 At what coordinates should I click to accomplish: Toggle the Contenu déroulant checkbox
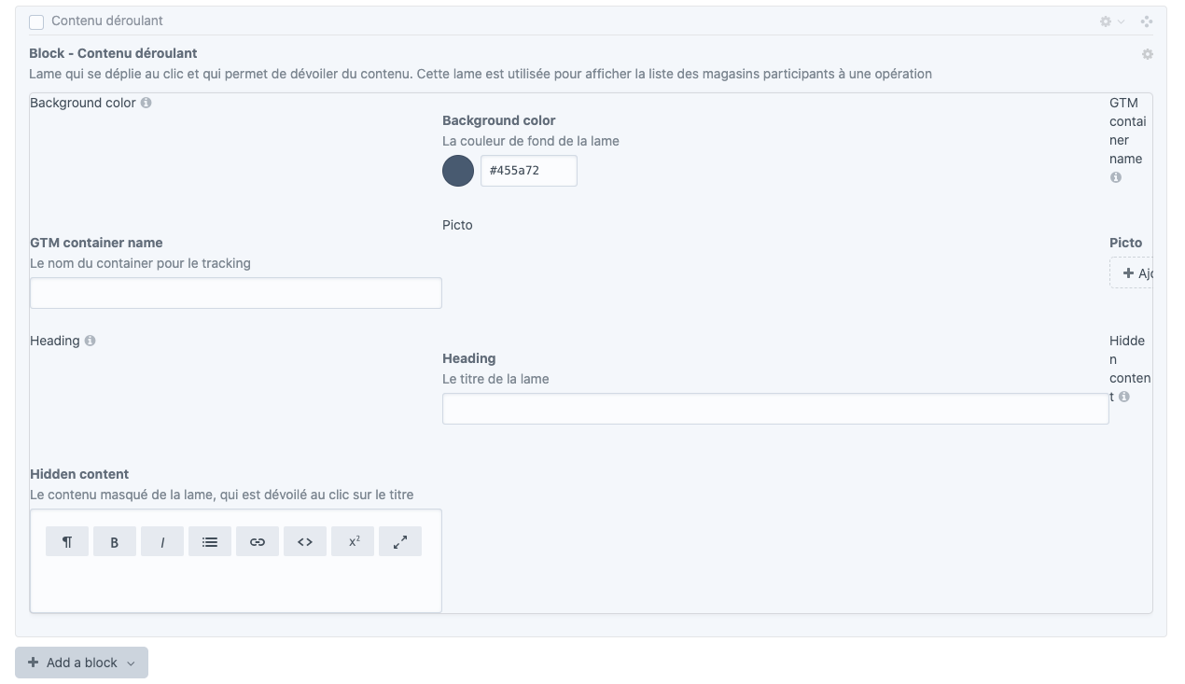point(35,21)
